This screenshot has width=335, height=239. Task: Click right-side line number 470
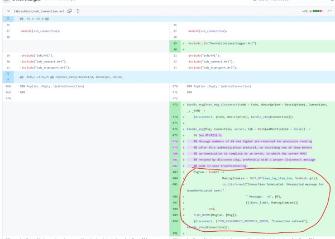pos(175,86)
